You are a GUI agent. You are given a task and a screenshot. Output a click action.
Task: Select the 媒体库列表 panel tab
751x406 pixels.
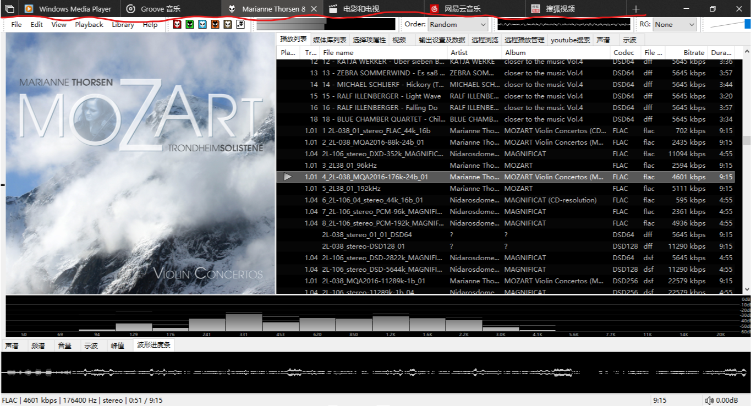click(x=330, y=40)
